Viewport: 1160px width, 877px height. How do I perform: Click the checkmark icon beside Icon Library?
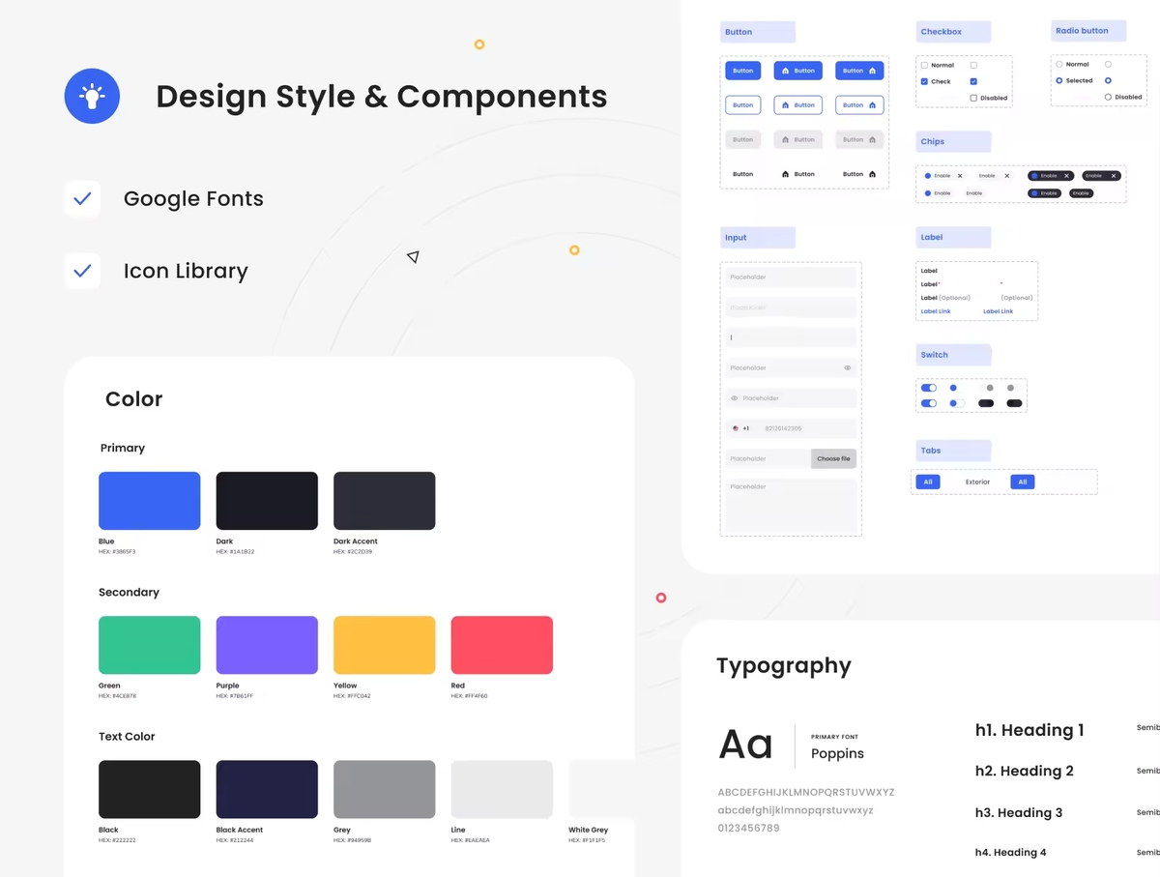[x=82, y=271]
